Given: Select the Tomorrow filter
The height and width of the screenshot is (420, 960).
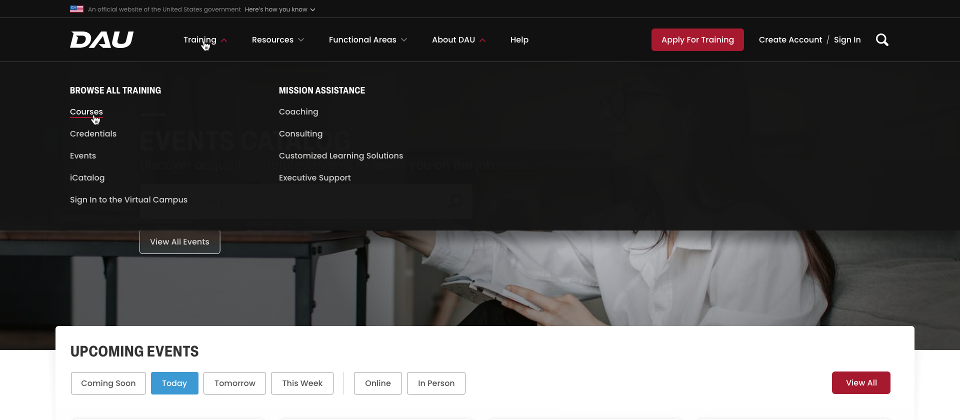Looking at the screenshot, I should point(234,383).
